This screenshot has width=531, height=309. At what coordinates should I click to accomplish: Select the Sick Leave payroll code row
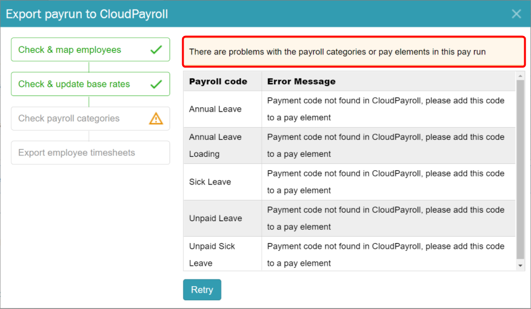coord(349,182)
